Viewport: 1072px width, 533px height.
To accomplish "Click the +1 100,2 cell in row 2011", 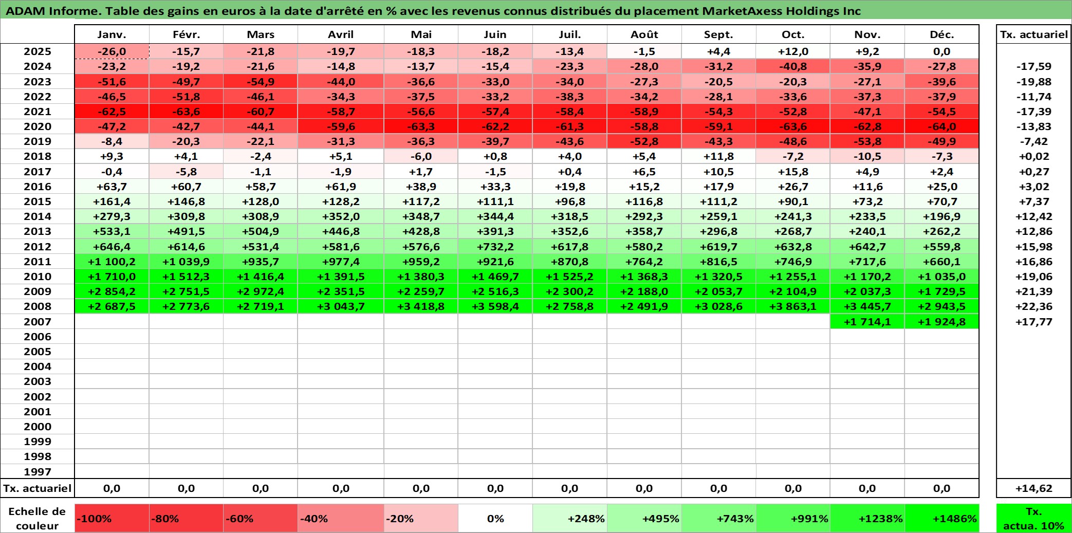I will pyautogui.click(x=112, y=262).
